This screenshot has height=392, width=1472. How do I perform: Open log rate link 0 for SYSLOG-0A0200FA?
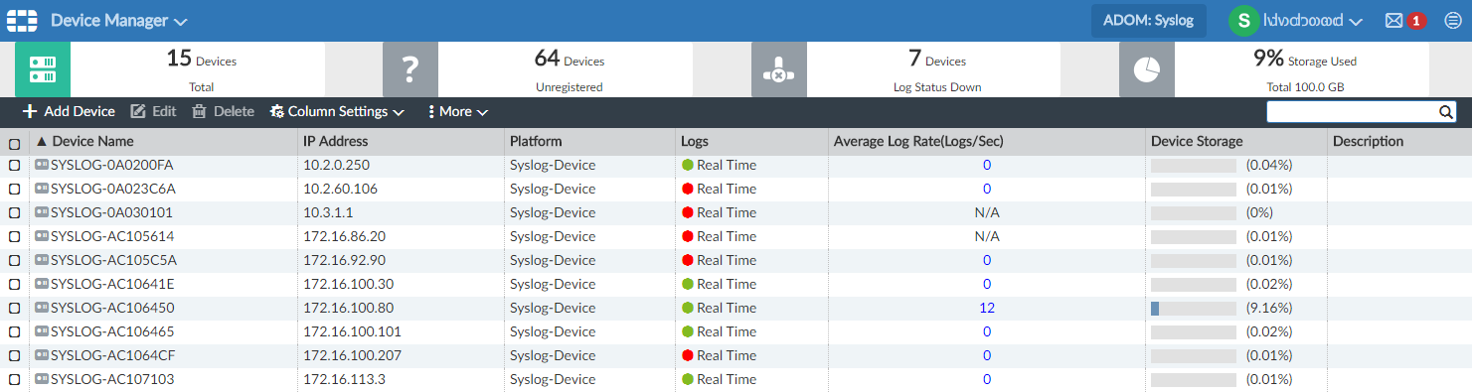point(987,165)
